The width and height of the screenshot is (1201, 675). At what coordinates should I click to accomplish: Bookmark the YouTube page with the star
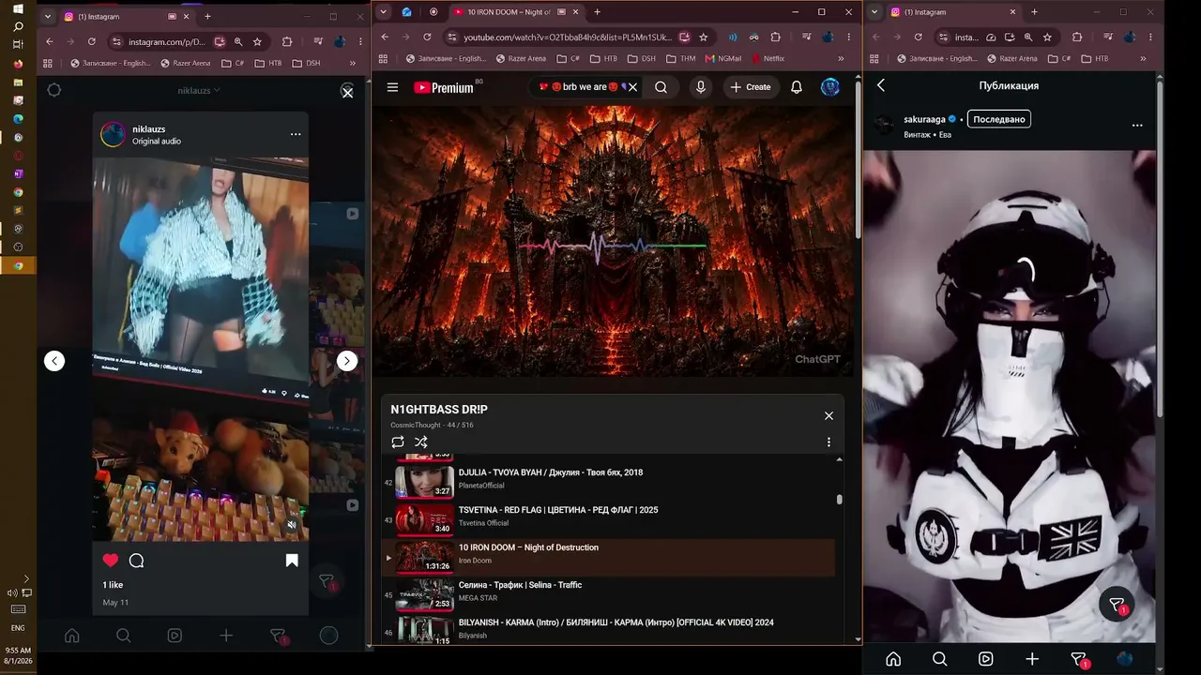pyautogui.click(x=704, y=37)
